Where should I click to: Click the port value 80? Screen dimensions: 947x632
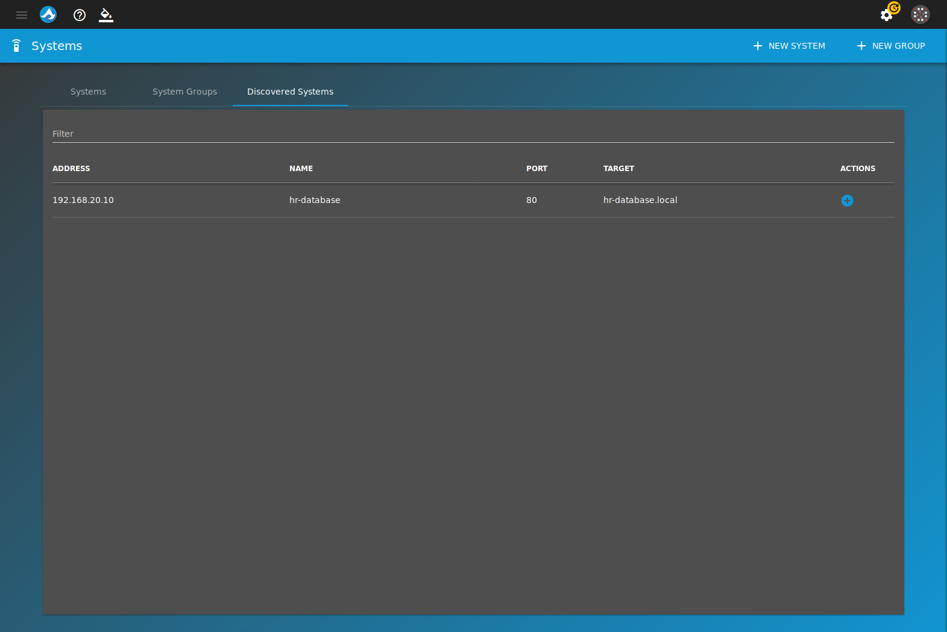tap(532, 200)
